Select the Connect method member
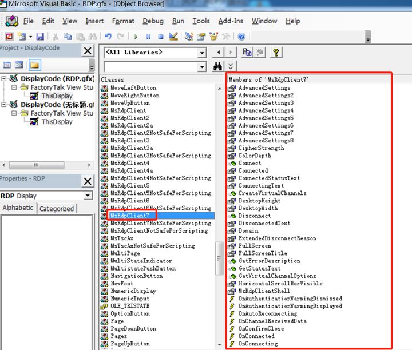This screenshot has width=412, height=350. tap(249, 163)
